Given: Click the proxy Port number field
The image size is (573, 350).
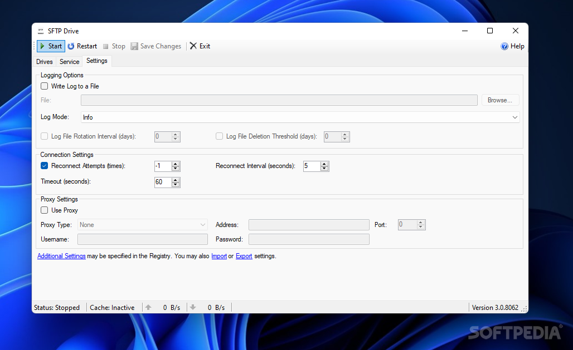Looking at the screenshot, I should 407,225.
